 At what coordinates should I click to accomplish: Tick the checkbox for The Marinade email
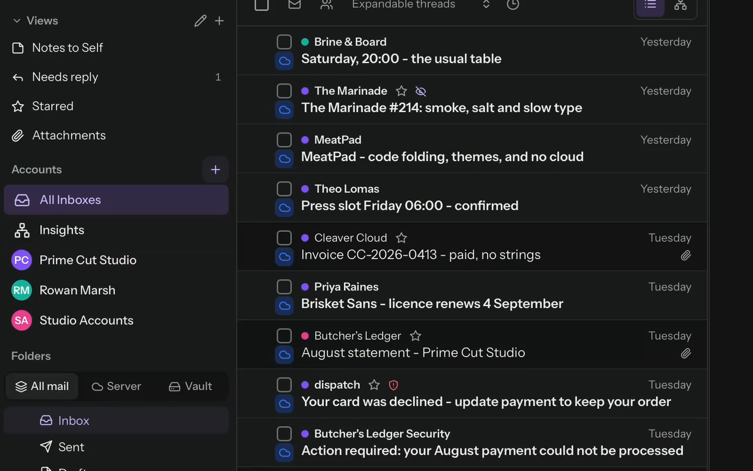coord(284,91)
